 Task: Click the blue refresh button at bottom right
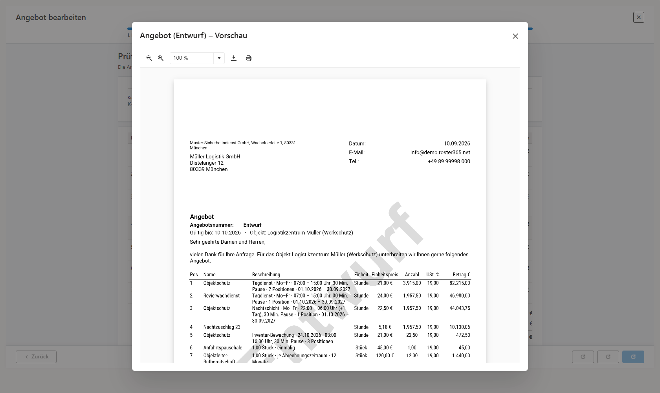(x=633, y=357)
